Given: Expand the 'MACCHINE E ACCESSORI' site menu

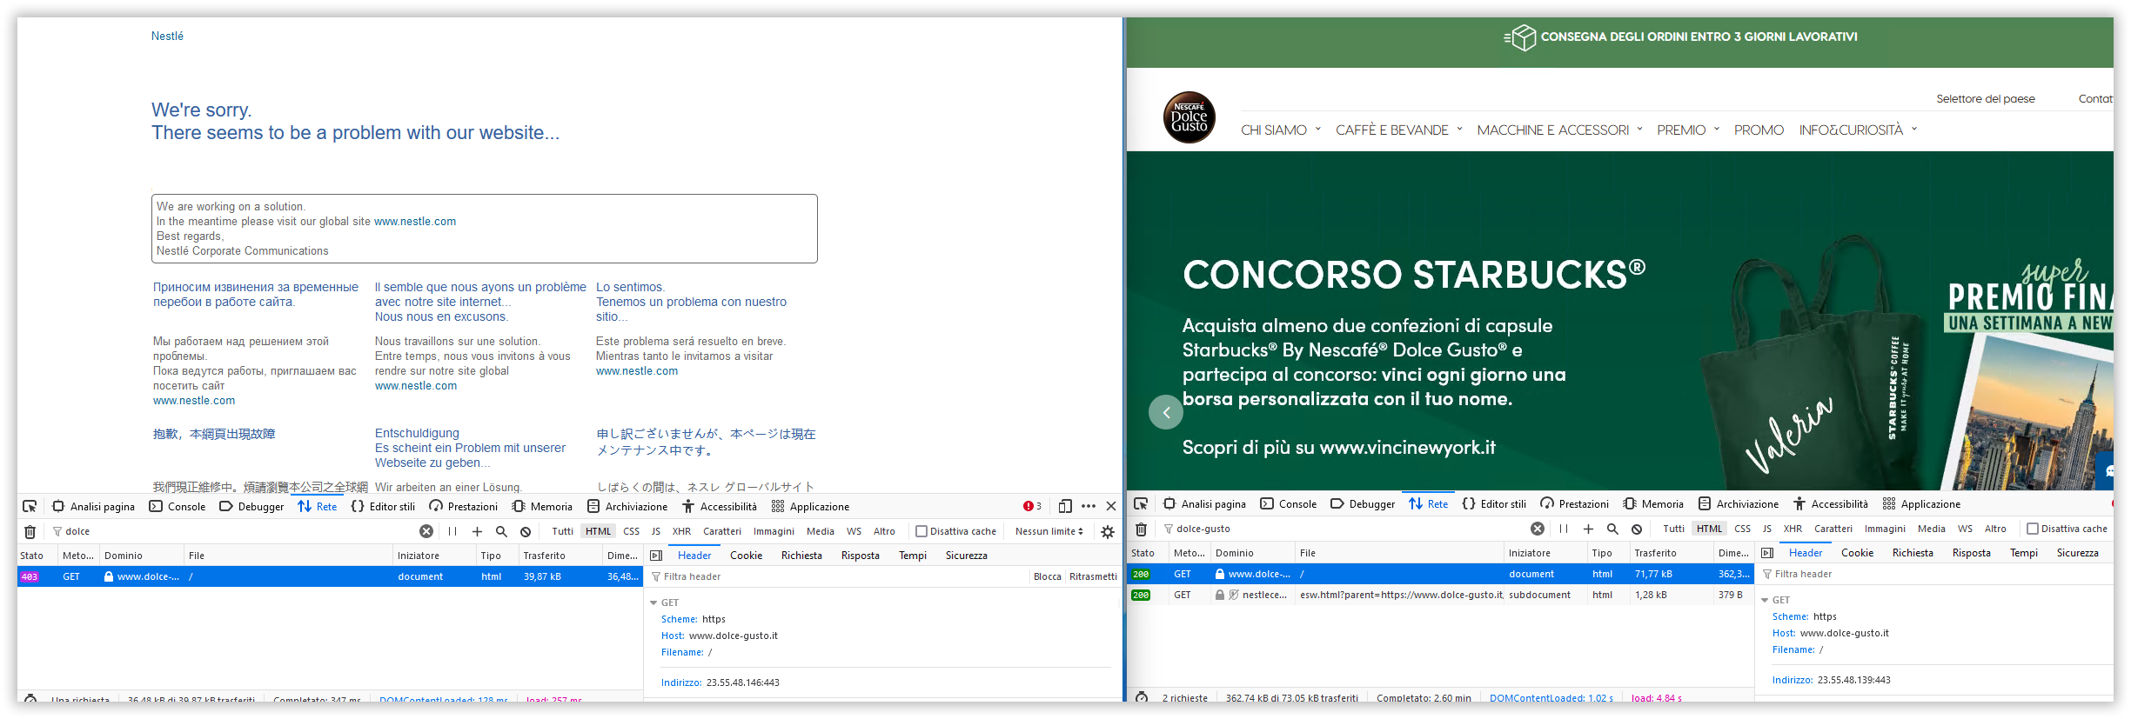Looking at the screenshot, I should click(1560, 130).
